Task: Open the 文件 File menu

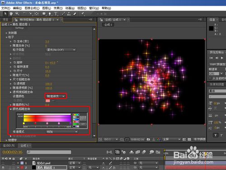Action: (6, 8)
